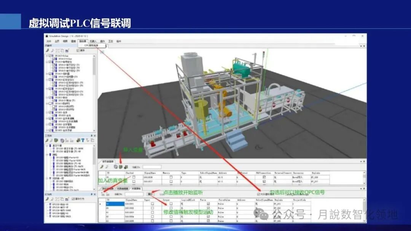Select the blue highlighted ID cell in the simulation table
This screenshot has height=231, width=411.
[x=115, y=204]
